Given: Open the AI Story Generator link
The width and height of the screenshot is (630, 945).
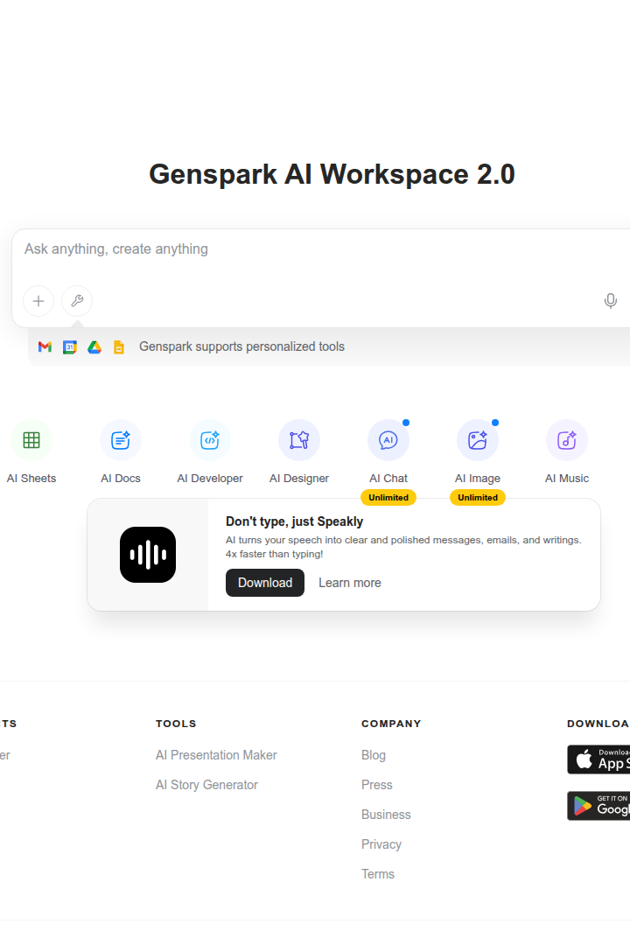Looking at the screenshot, I should tap(206, 785).
